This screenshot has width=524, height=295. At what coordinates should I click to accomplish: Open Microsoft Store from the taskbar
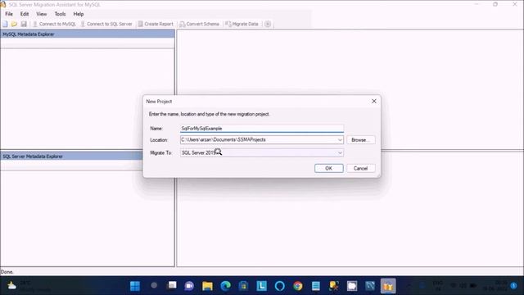(x=244, y=286)
